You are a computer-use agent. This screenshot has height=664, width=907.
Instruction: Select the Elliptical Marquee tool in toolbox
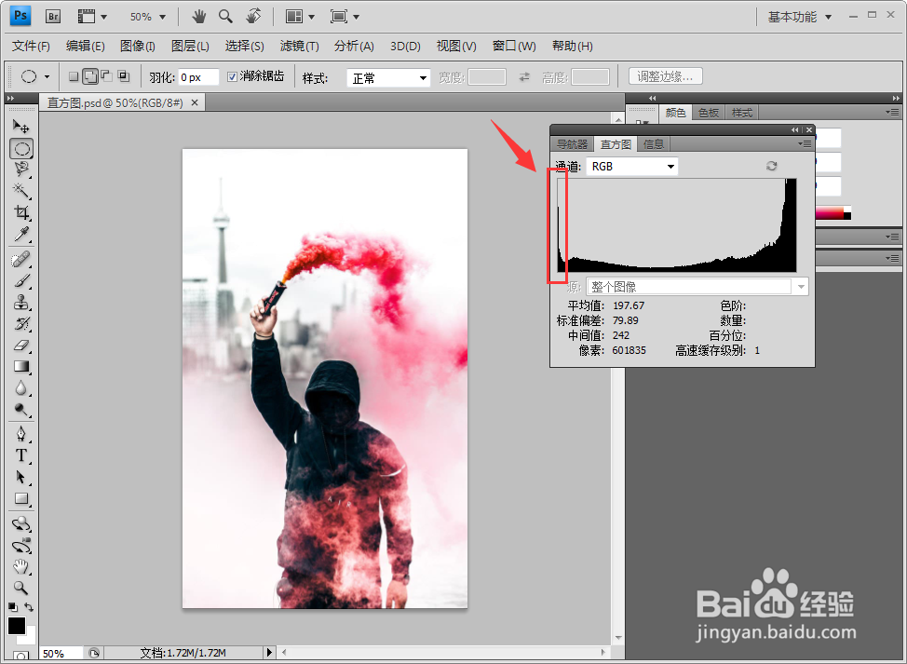click(21, 149)
